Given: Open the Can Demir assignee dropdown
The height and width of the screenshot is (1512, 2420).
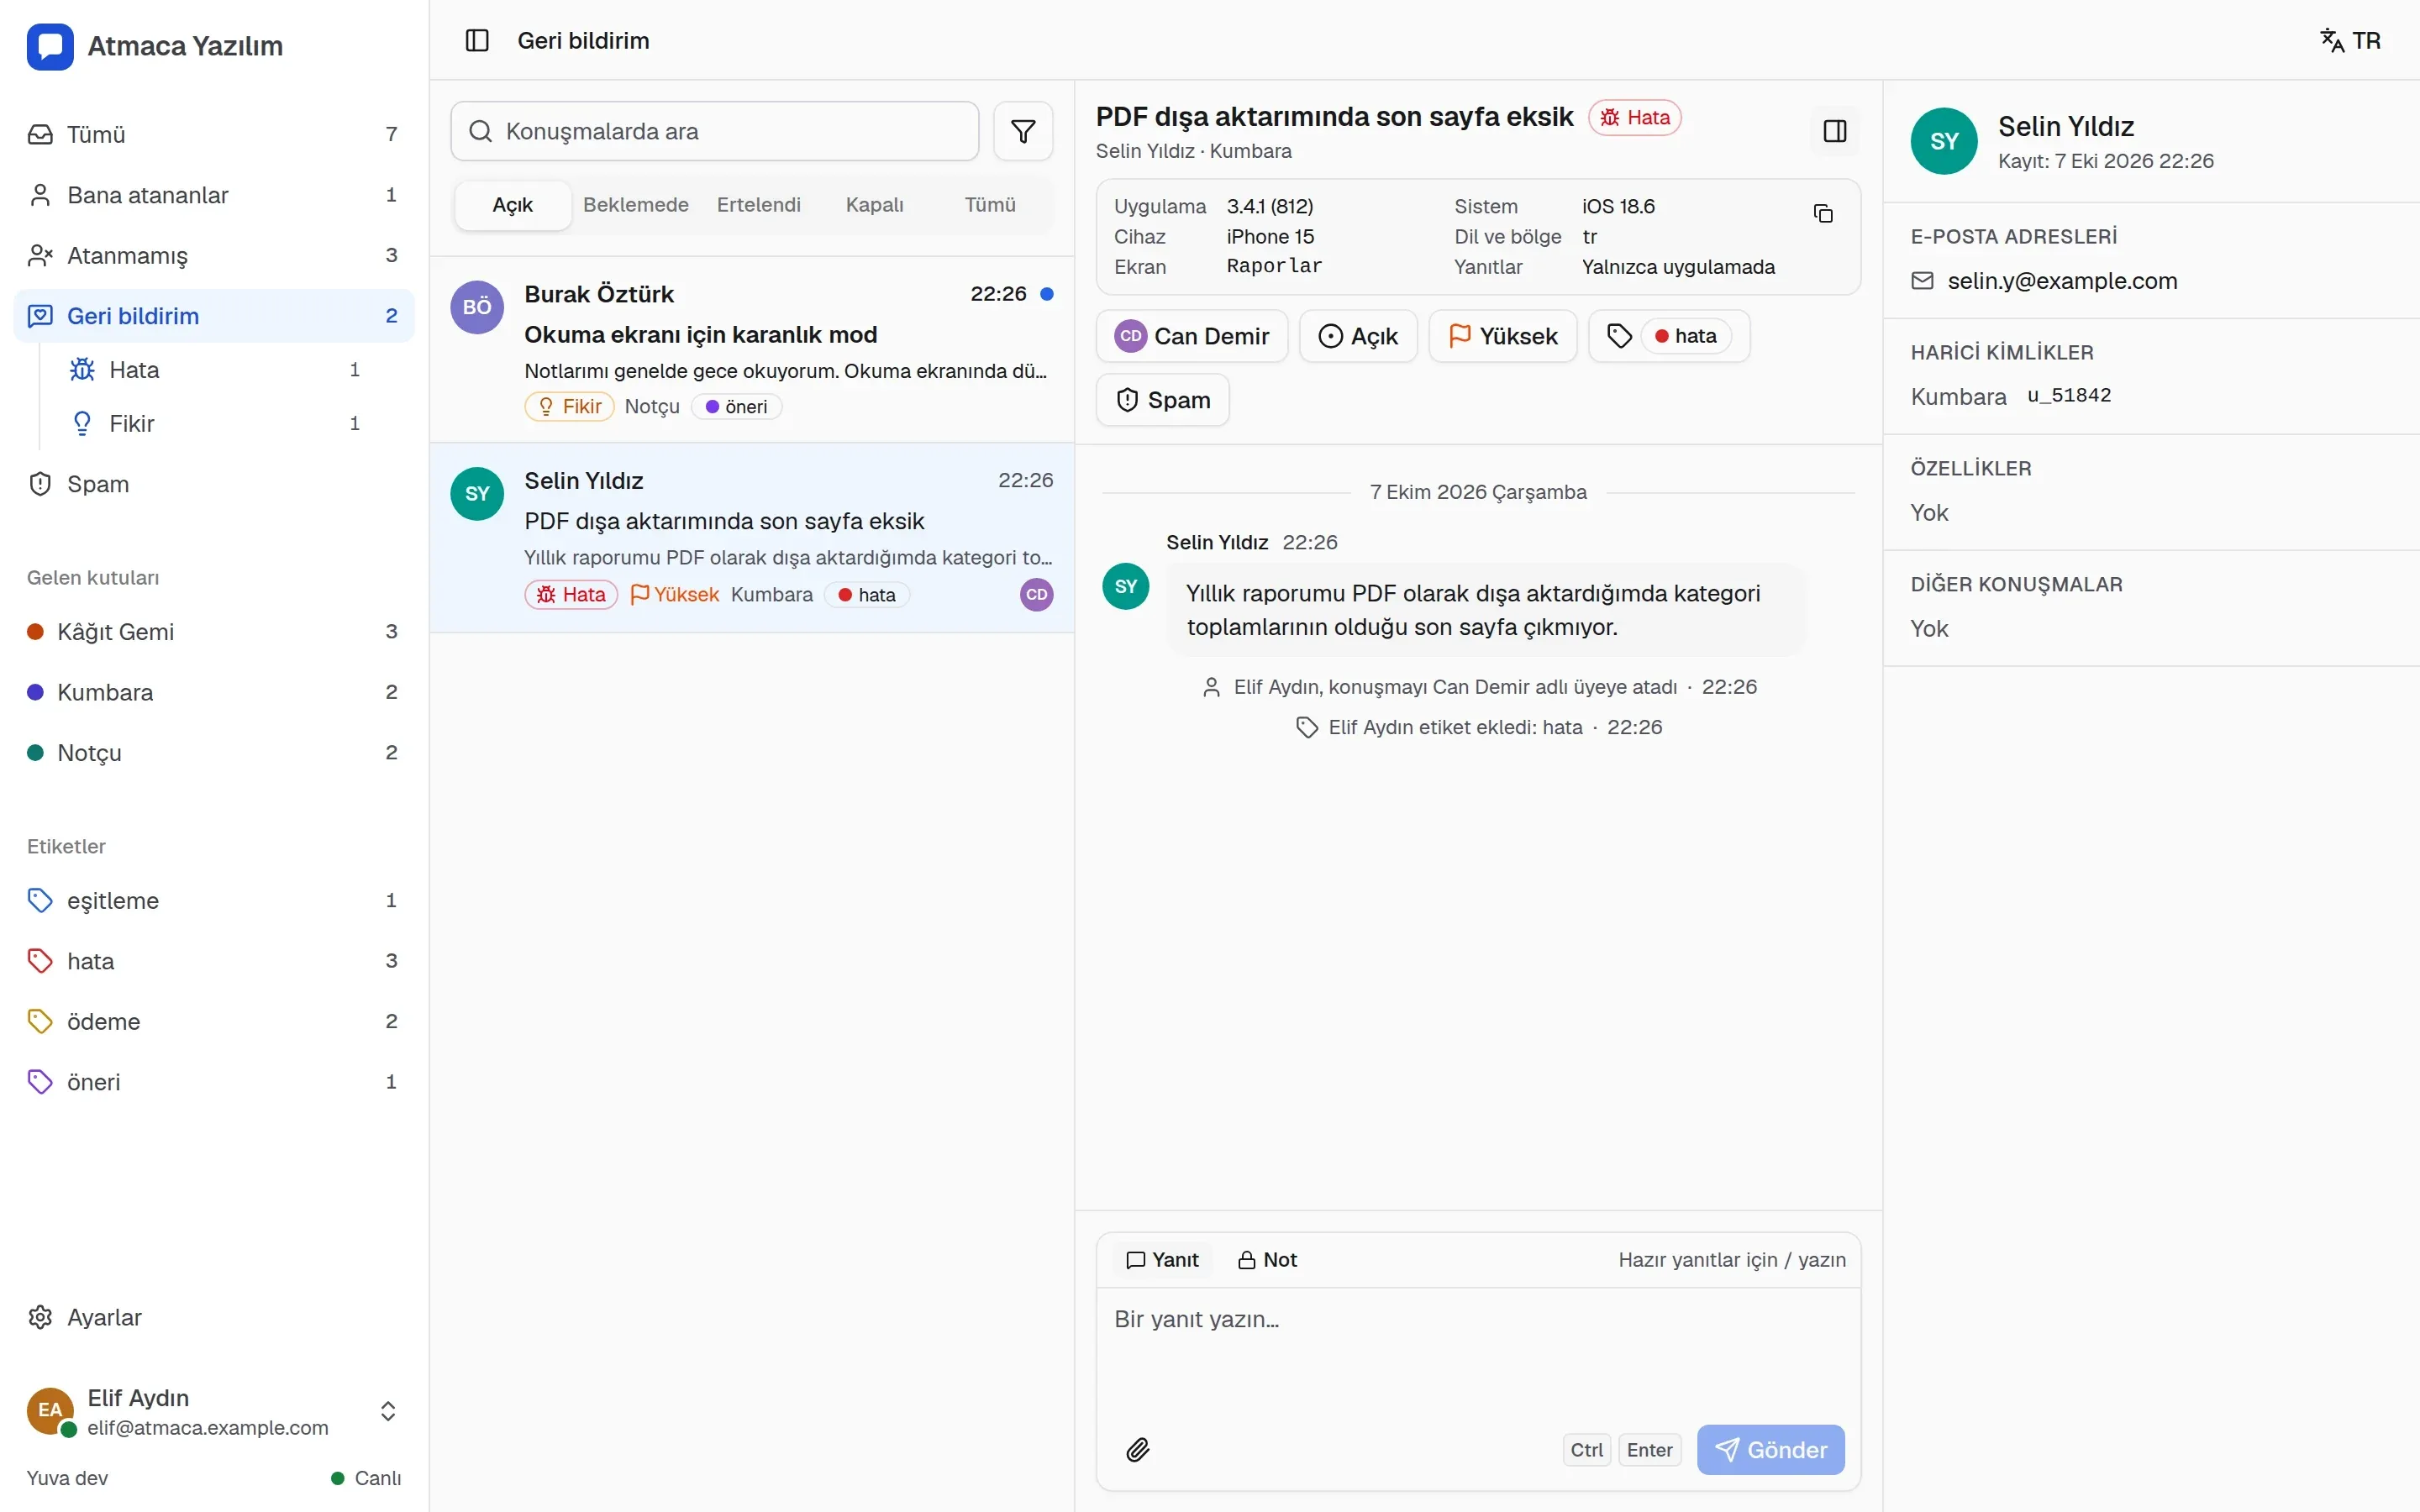Looking at the screenshot, I should [1192, 336].
